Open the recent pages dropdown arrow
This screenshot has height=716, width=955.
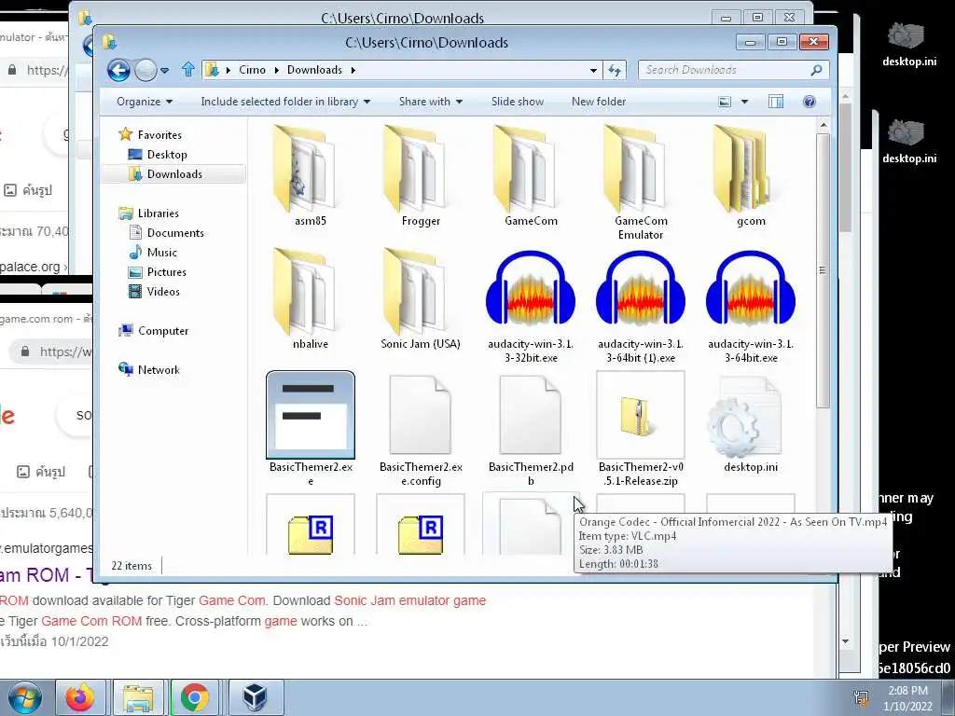[164, 71]
